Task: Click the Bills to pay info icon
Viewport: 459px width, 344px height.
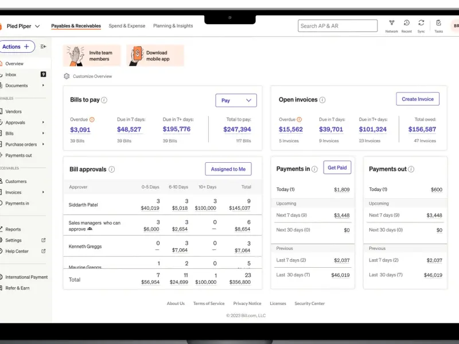Action: pos(104,100)
